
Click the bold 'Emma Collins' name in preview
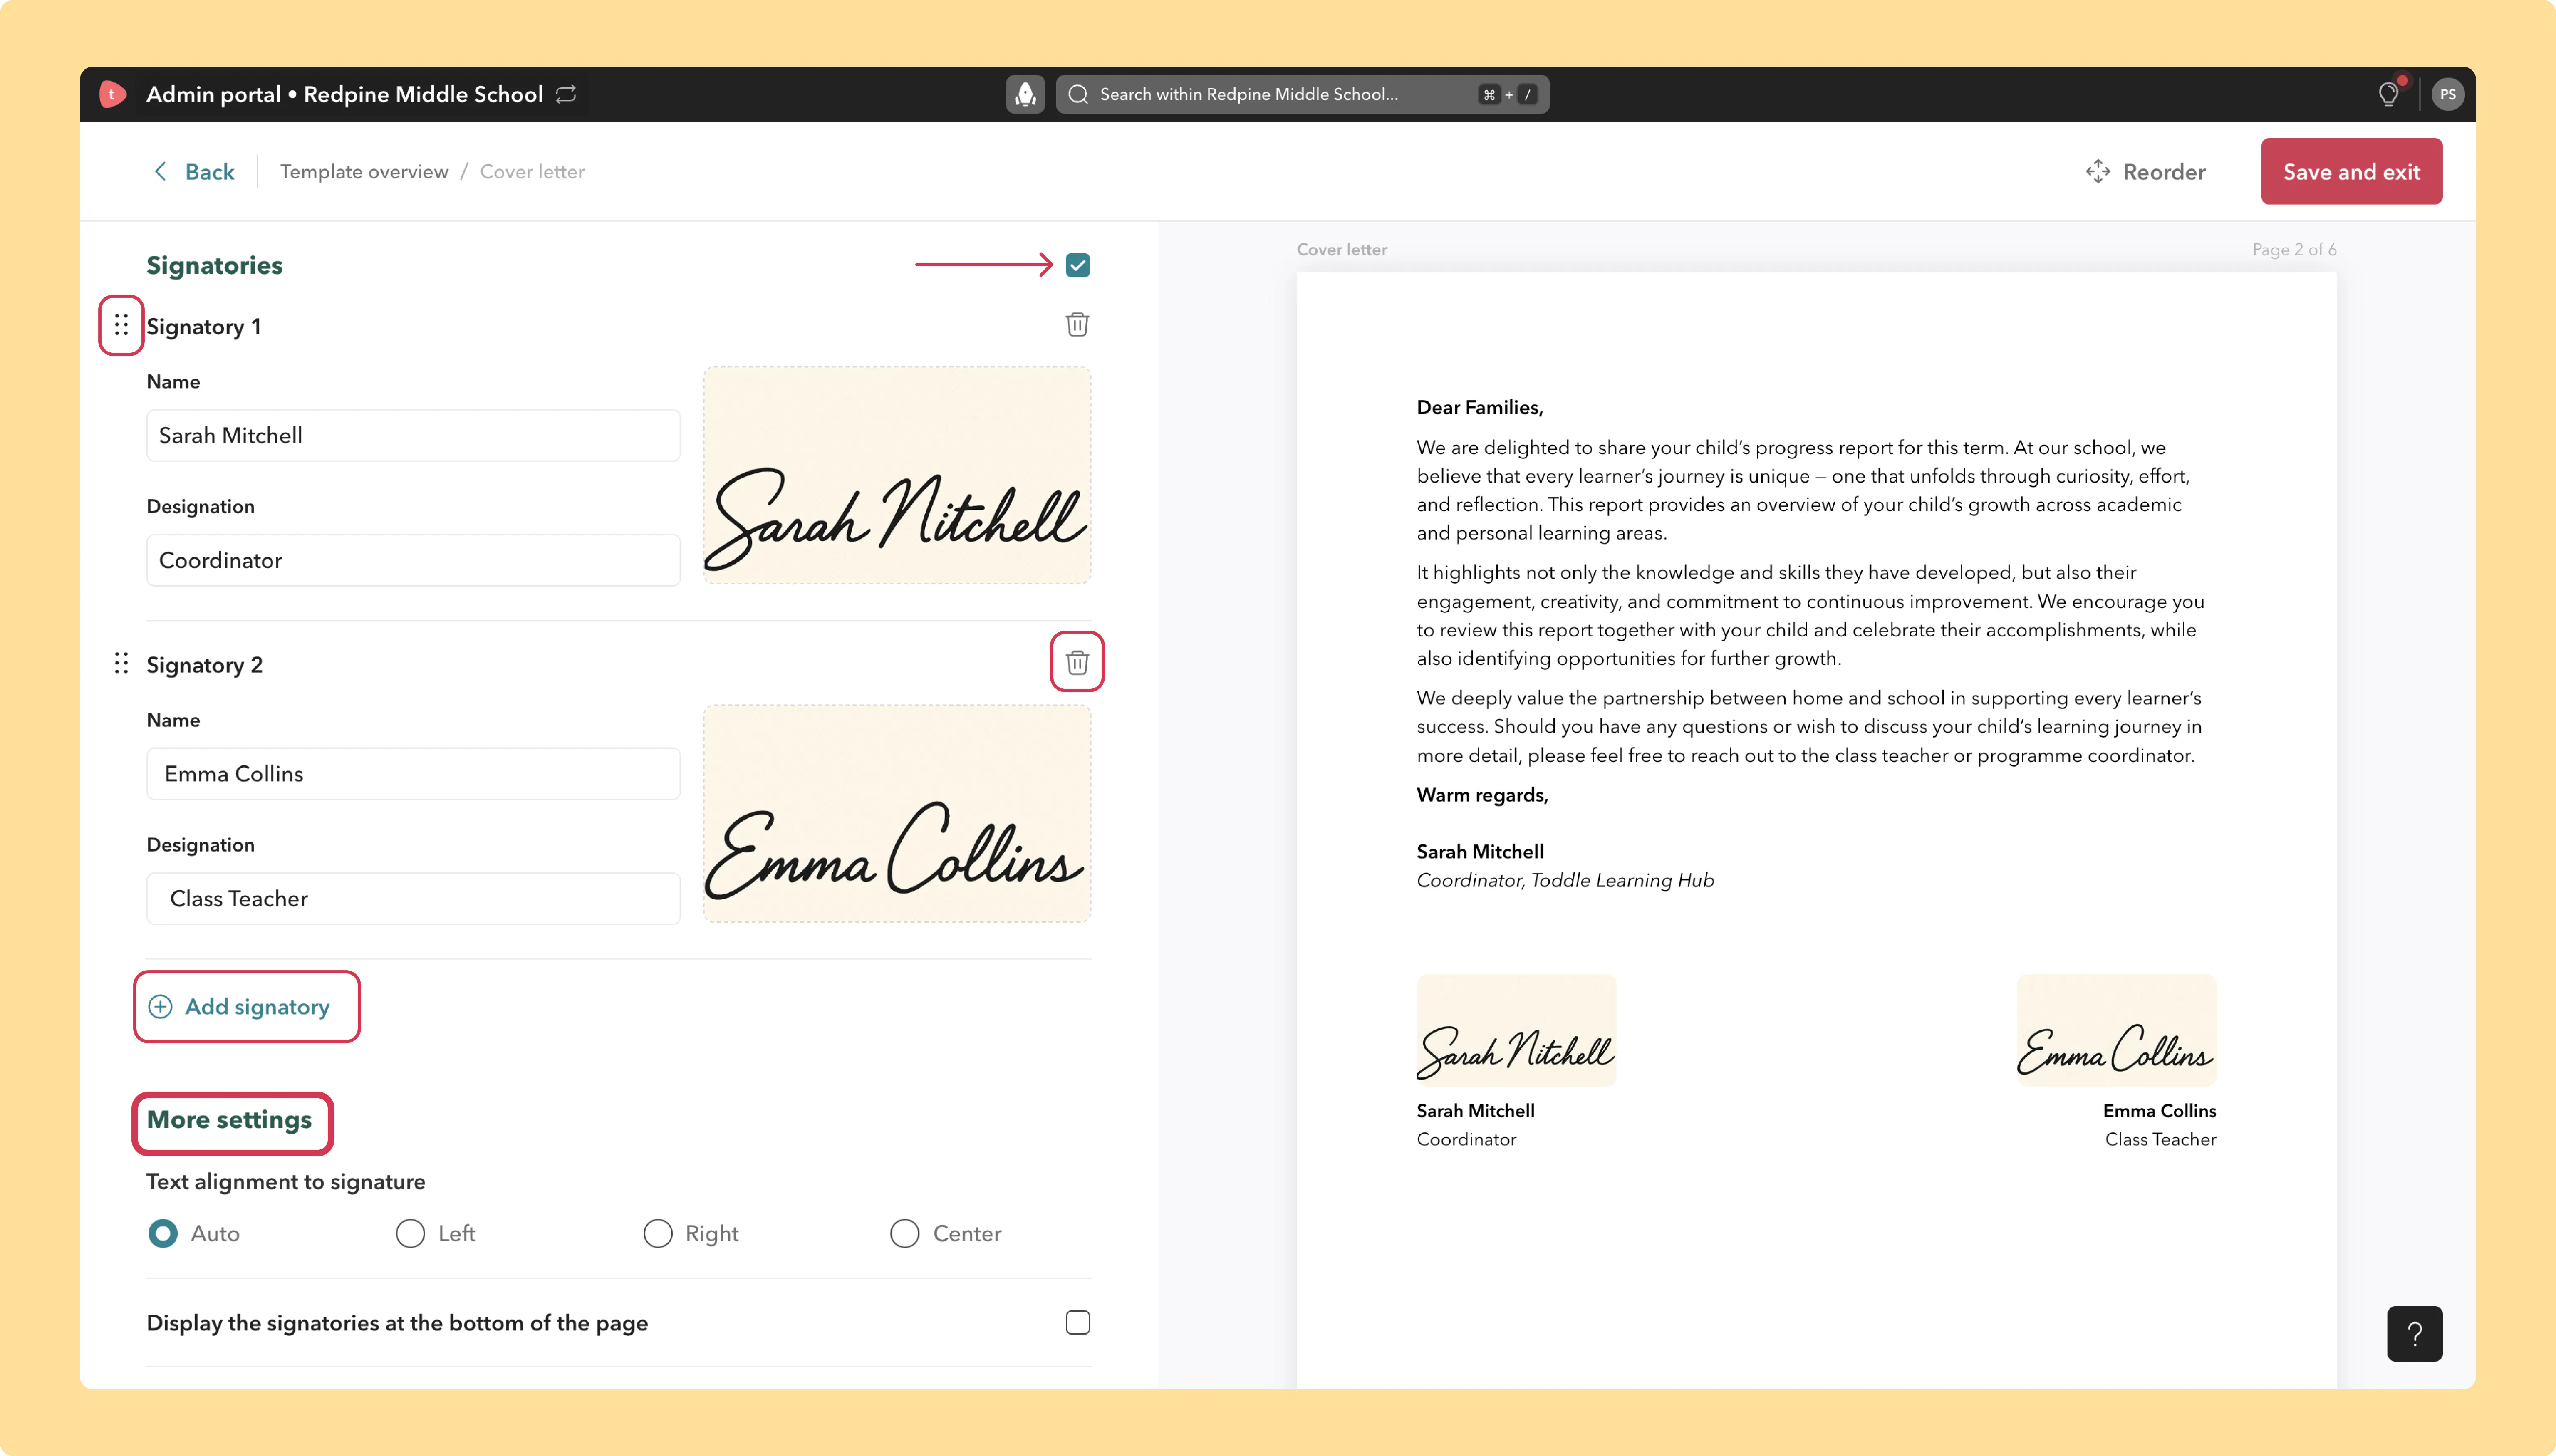pyautogui.click(x=2159, y=1111)
